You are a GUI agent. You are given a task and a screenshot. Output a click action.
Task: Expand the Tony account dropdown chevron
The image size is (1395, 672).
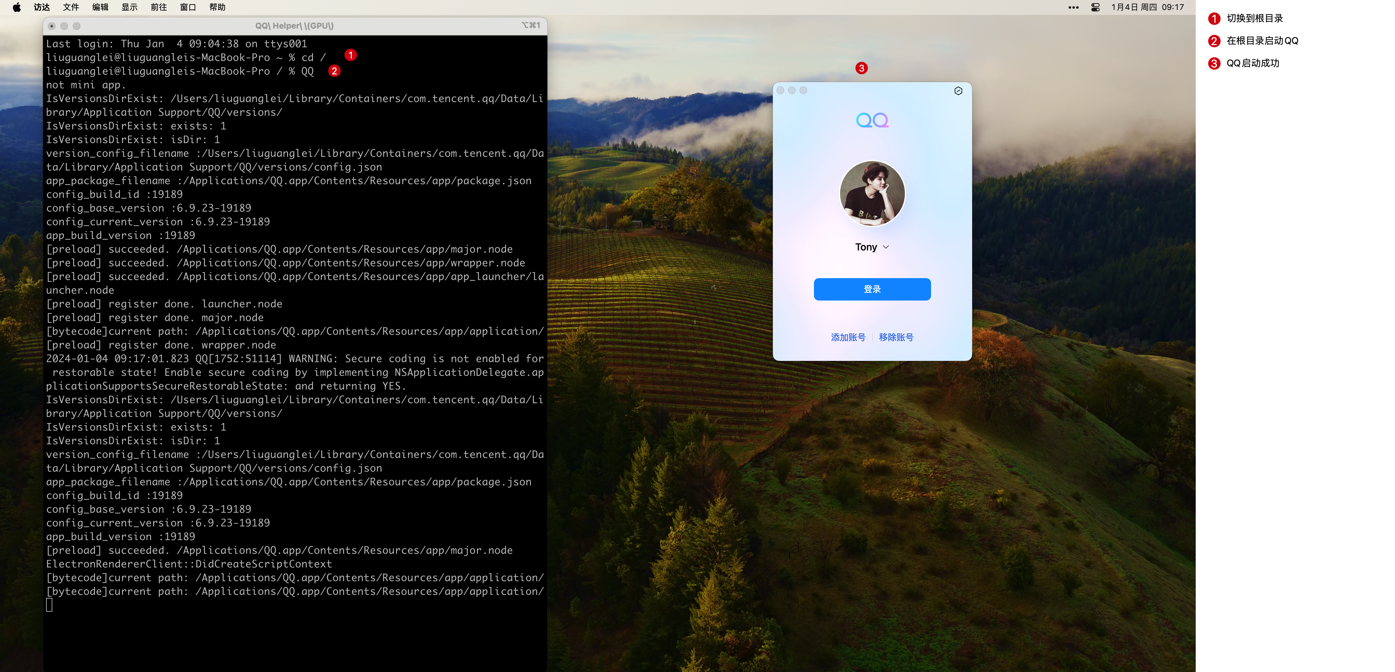coord(886,247)
